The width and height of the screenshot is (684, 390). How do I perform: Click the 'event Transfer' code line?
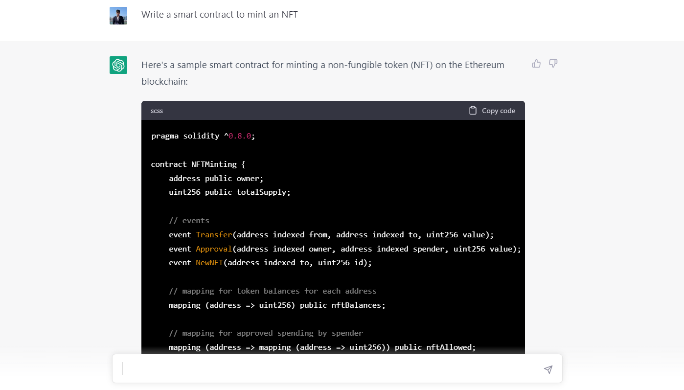332,234
